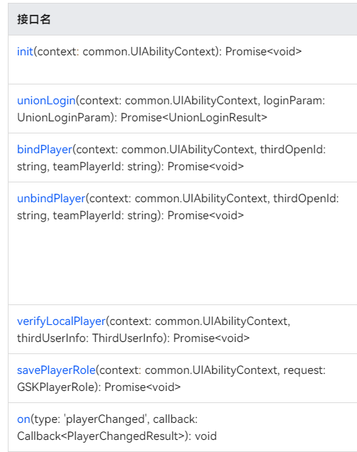Click the ThirdUserInfo parameter type text
Image resolution: width=357 pixels, height=452 pixels.
(128, 338)
